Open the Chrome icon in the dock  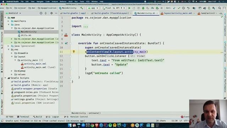92,125
